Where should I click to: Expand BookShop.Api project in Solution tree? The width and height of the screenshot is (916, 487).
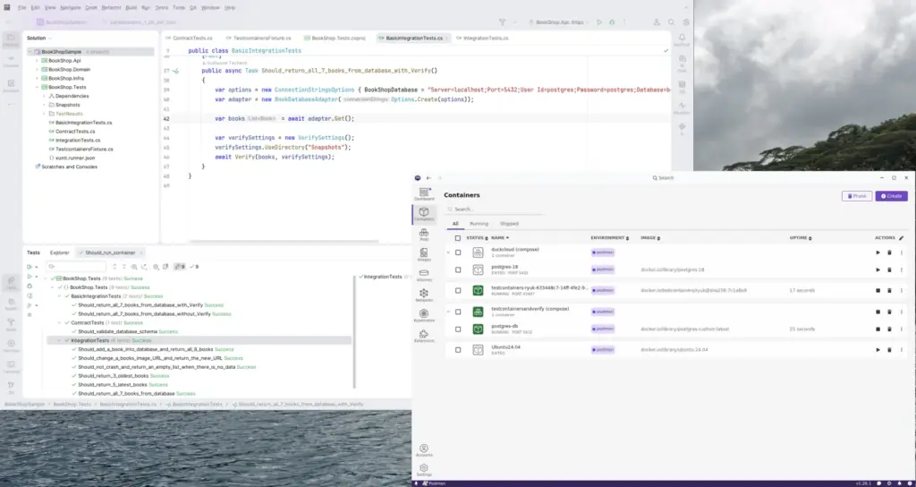[37, 60]
